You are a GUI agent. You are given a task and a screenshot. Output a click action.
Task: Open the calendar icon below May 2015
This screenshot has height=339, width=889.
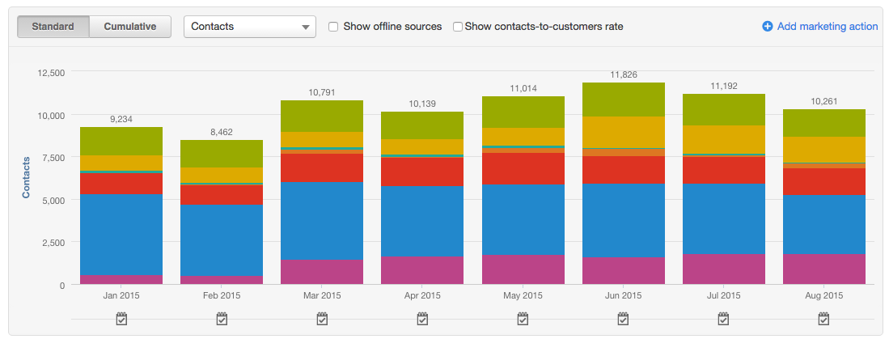523,319
